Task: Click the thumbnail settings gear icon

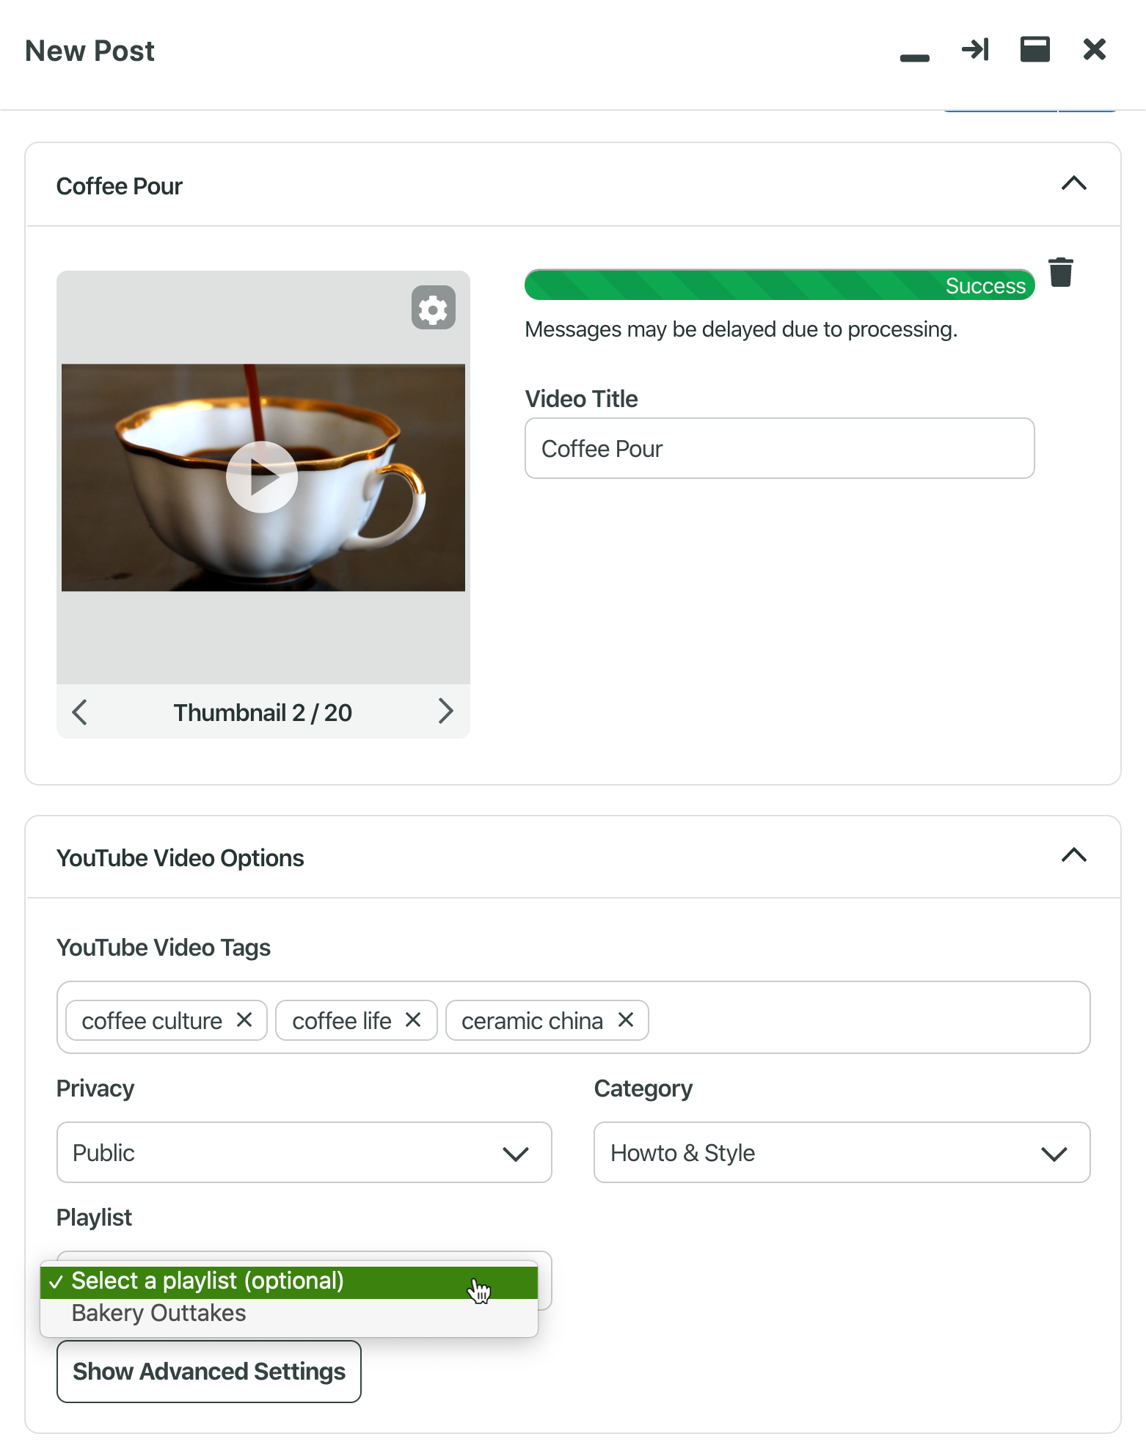Action: (433, 308)
